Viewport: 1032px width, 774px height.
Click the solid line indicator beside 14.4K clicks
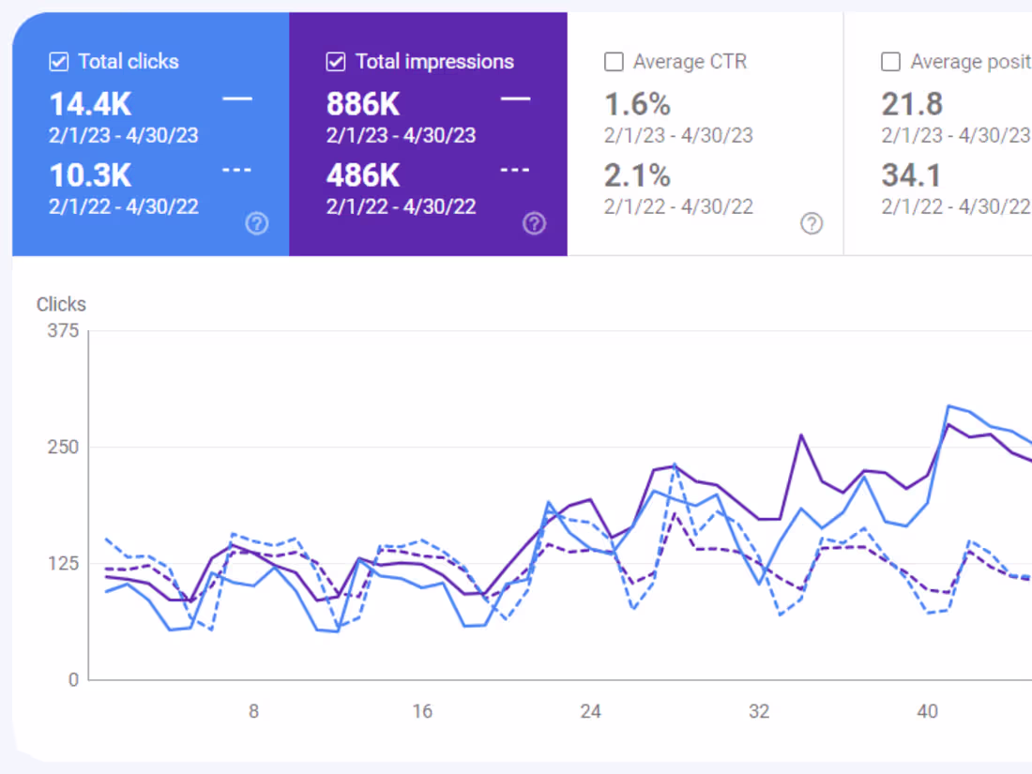pyautogui.click(x=237, y=97)
